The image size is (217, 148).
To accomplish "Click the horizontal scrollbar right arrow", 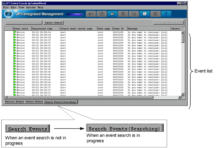I will (x=179, y=97).
